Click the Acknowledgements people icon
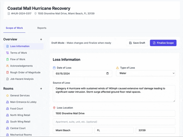183x137 pixels. pyautogui.click(x=7, y=66)
